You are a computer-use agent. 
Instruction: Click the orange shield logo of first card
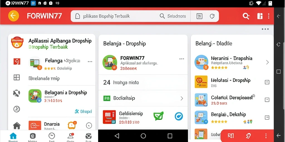coord(17,42)
